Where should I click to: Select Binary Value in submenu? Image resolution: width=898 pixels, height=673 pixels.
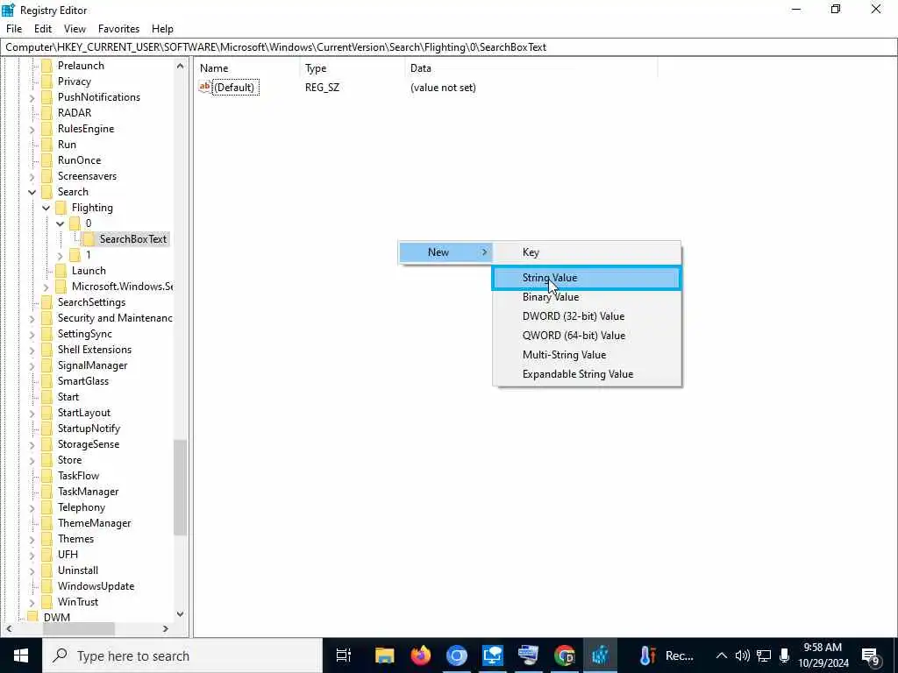587,297
